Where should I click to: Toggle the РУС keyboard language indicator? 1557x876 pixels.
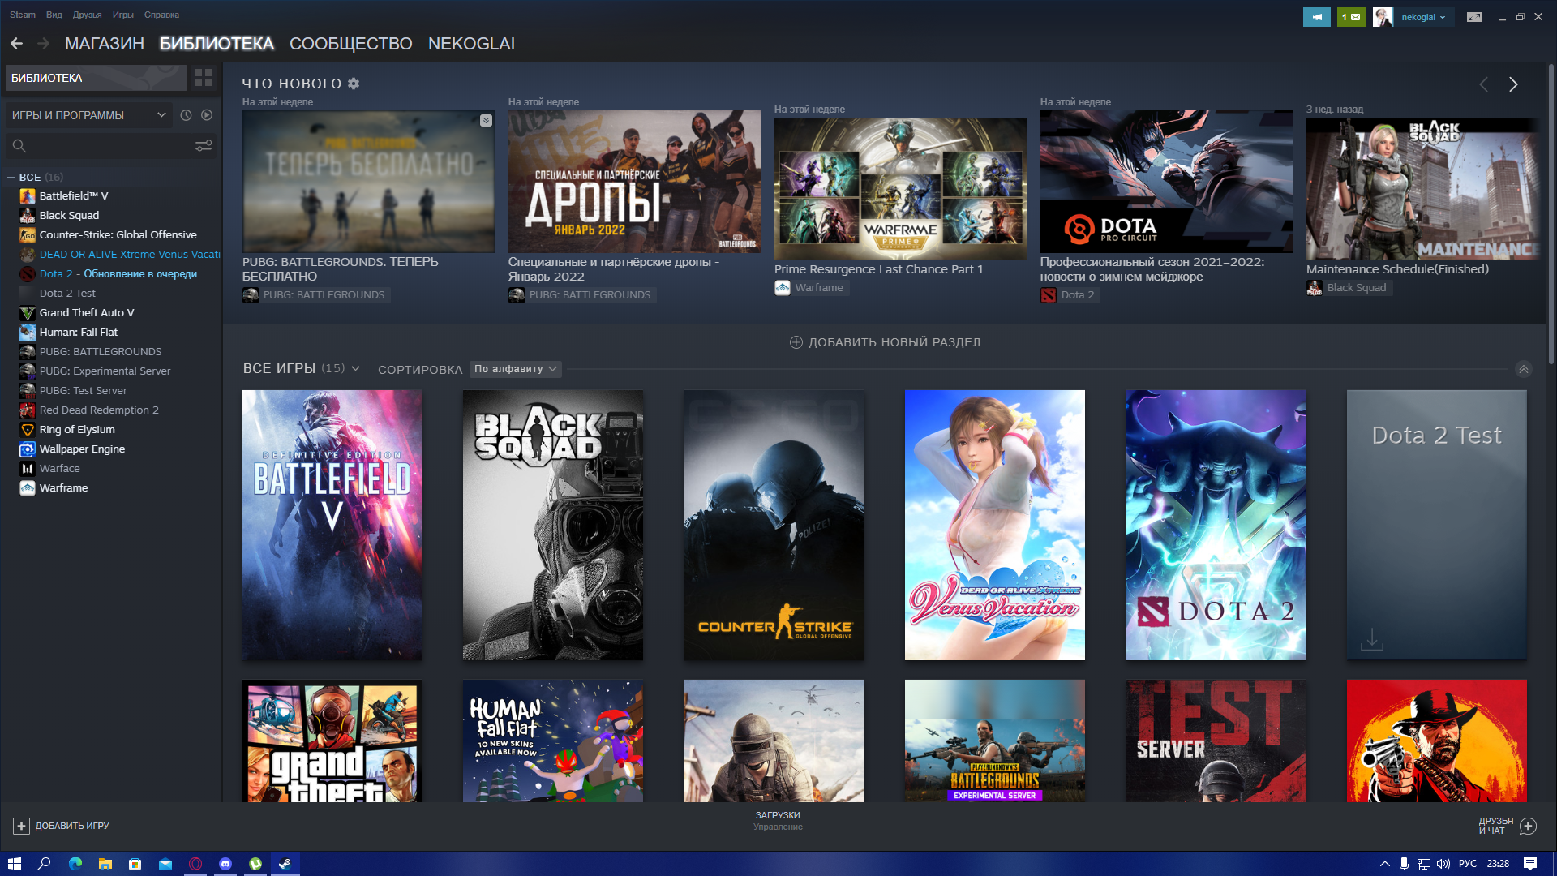tap(1468, 864)
